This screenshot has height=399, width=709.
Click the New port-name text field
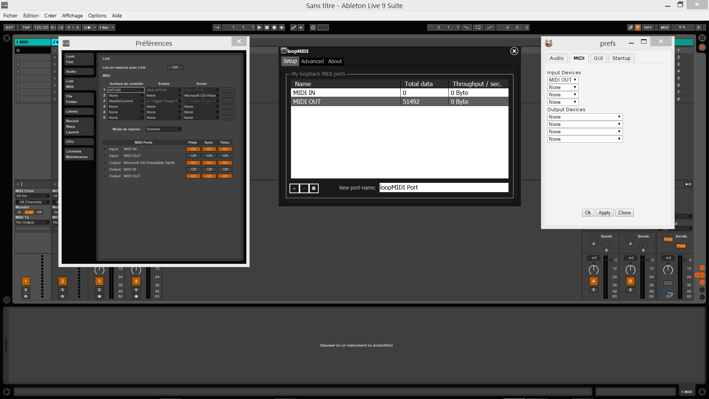pos(443,188)
